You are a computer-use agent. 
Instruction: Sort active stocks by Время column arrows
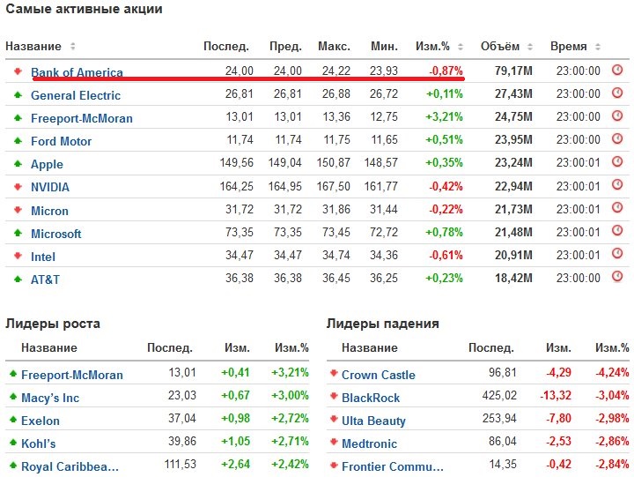click(598, 47)
